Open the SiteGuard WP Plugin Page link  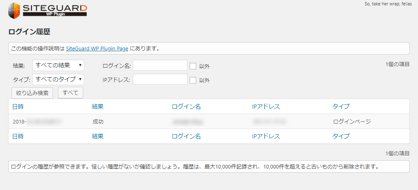pos(97,48)
